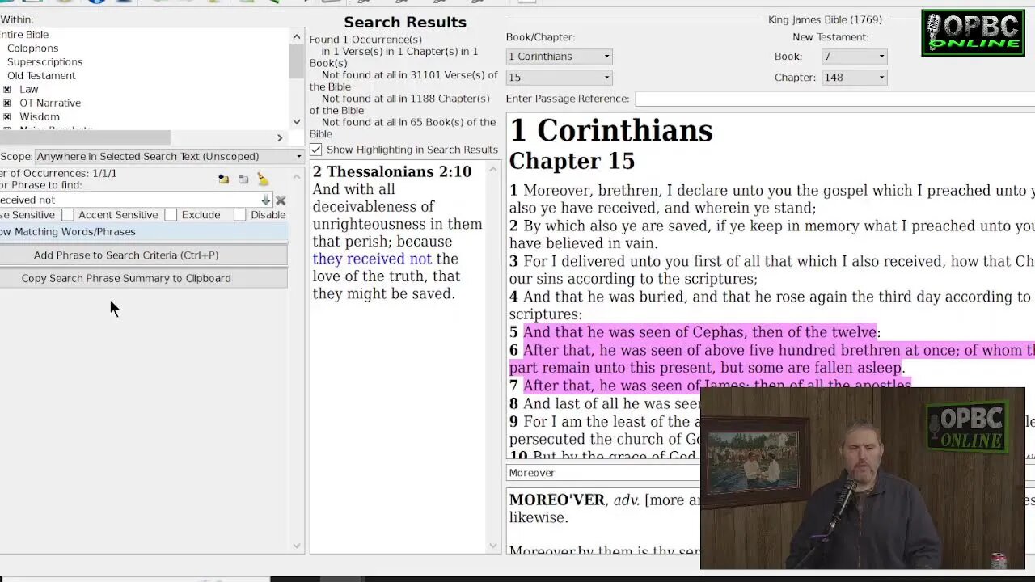Click the King James Bible (1769) label
The image size is (1035, 582).
pos(825,19)
